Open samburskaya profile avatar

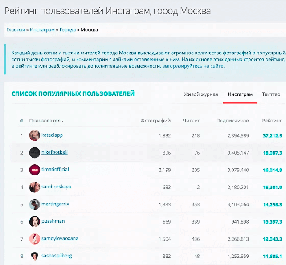(34, 187)
